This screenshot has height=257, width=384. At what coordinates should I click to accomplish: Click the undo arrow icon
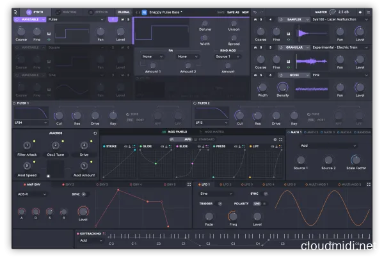(x=254, y=12)
